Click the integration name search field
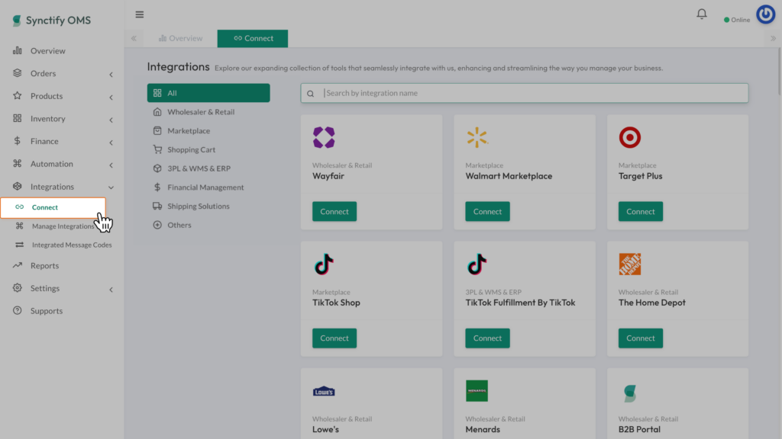Viewport: 782px width, 439px height. (x=524, y=93)
